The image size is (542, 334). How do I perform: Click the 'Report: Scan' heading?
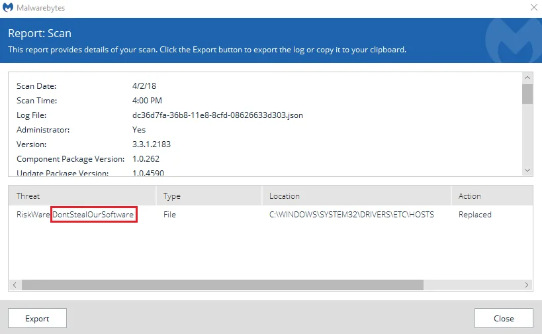[40, 33]
